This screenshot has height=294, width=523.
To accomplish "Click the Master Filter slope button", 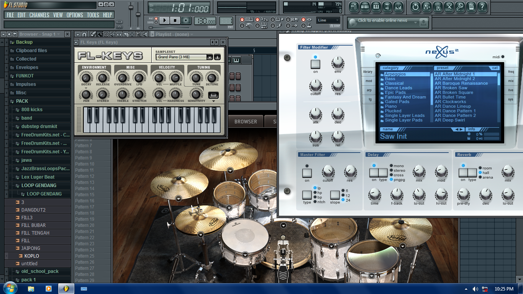I will pyautogui.click(x=335, y=195).
